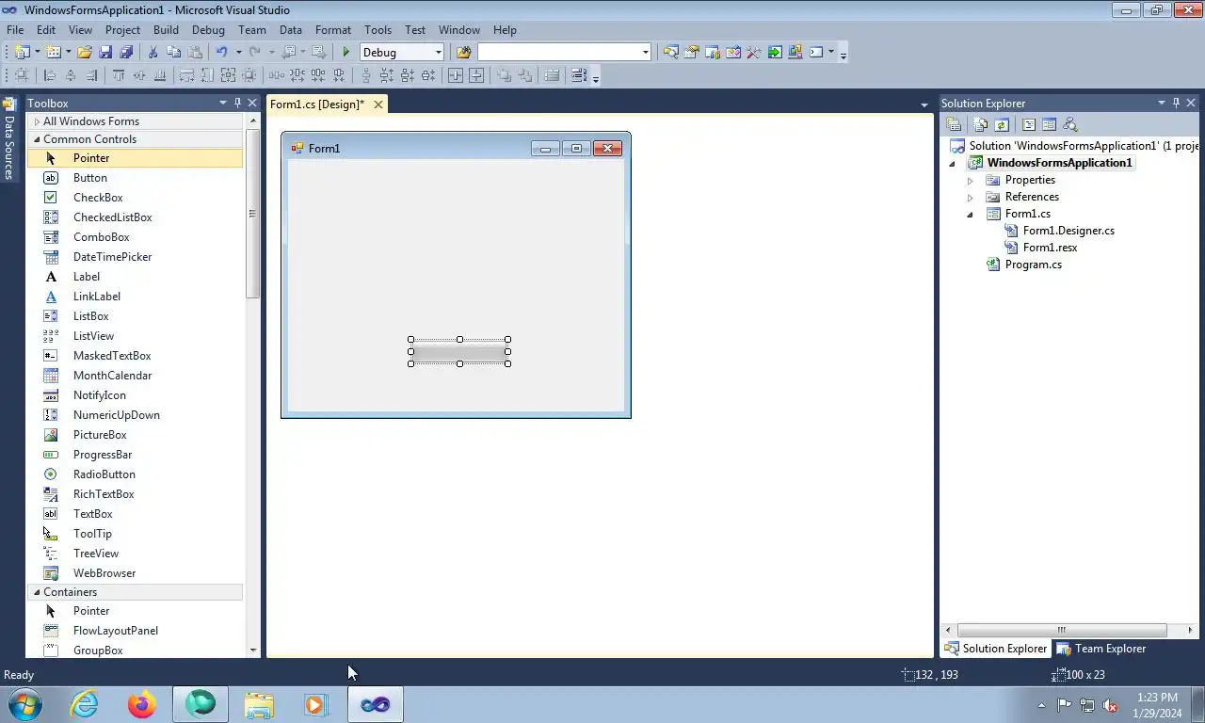Image resolution: width=1205 pixels, height=723 pixels.
Task: Toggle auto-hide pin on Toolbox panel
Action: (237, 103)
